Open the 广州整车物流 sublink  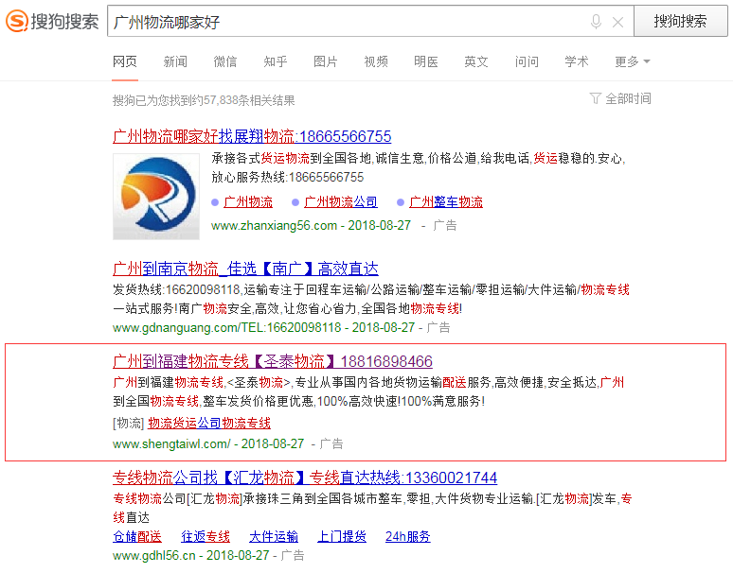[446, 202]
